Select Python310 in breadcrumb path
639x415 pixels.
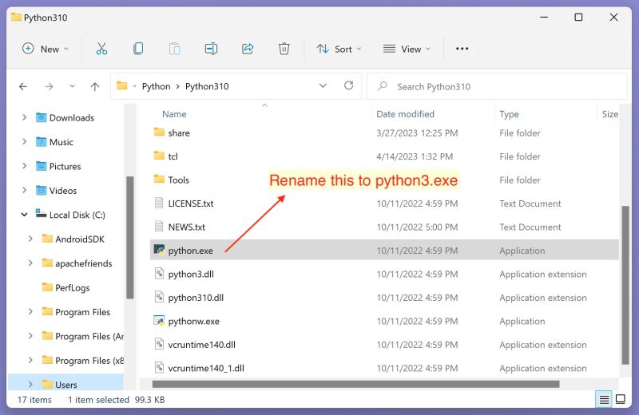[x=207, y=86]
